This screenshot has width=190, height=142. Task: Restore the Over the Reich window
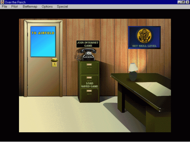(x=183, y=2)
